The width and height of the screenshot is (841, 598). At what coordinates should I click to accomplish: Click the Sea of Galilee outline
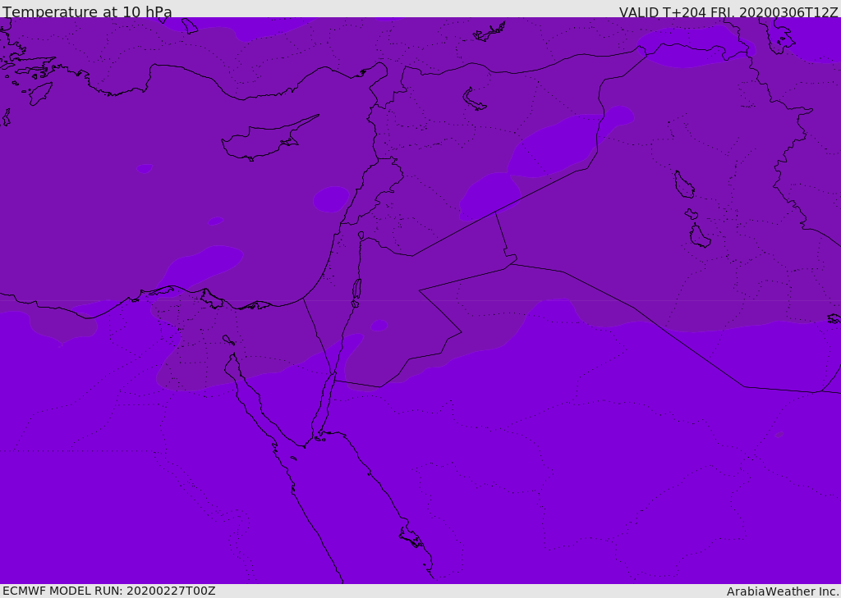click(361, 235)
